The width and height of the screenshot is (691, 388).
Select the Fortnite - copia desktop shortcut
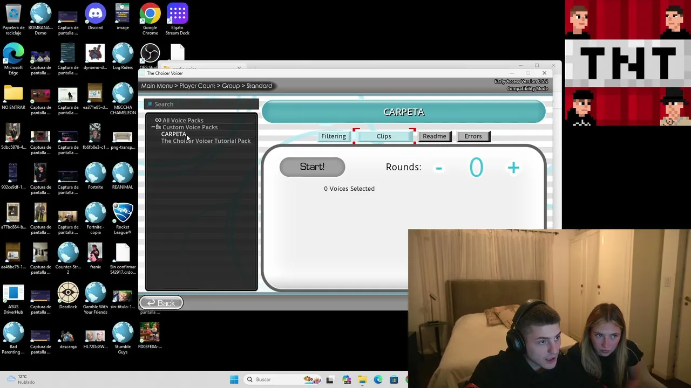click(95, 219)
